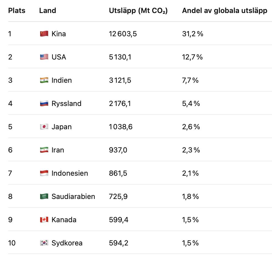Click the Russian flag next to Ryssland
The width and height of the screenshot is (272, 259).
tap(44, 103)
